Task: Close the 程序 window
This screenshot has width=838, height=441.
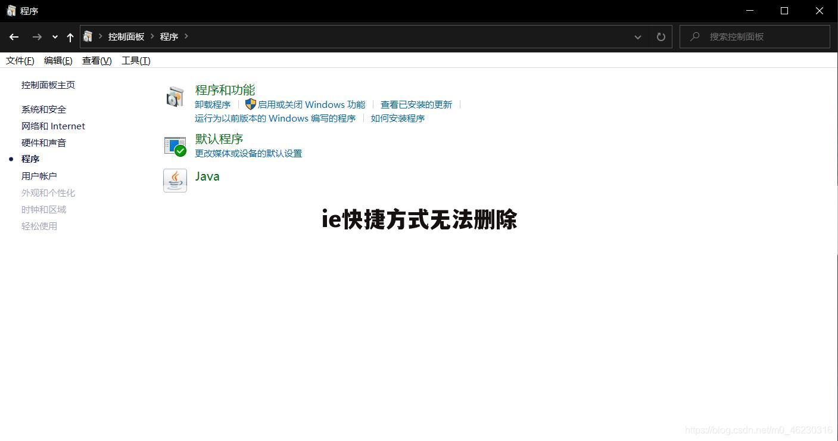Action: point(820,11)
